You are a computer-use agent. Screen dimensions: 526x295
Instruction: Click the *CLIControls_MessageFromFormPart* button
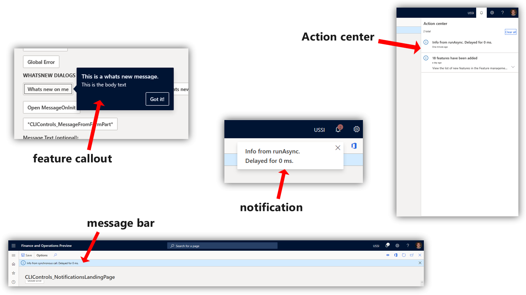tap(70, 124)
